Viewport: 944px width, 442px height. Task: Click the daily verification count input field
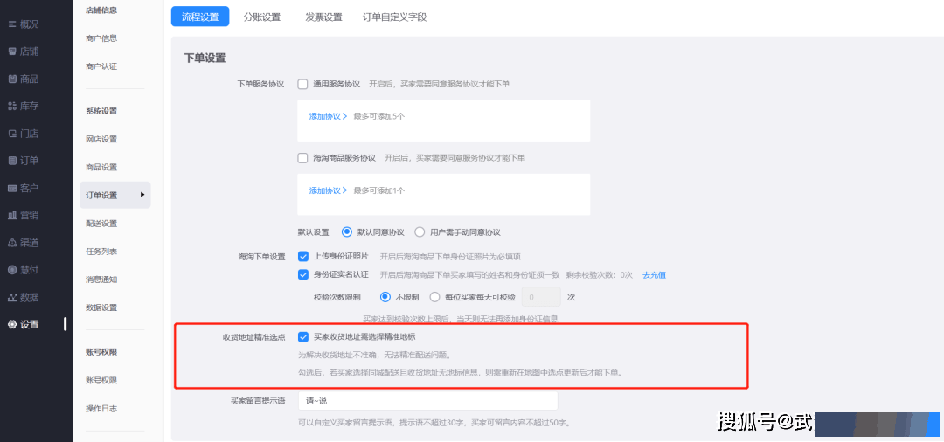tap(541, 296)
